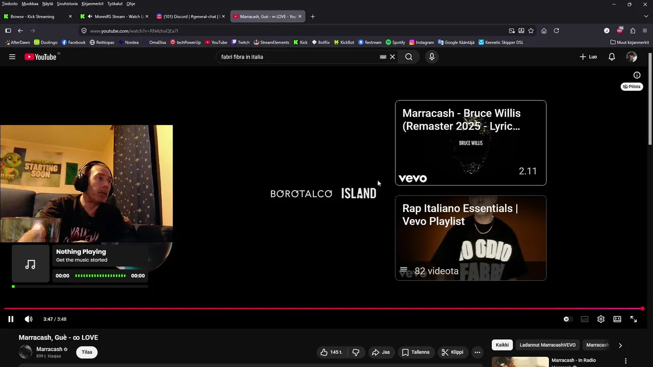Open the YouTube hamburger guide menu

pyautogui.click(x=12, y=57)
